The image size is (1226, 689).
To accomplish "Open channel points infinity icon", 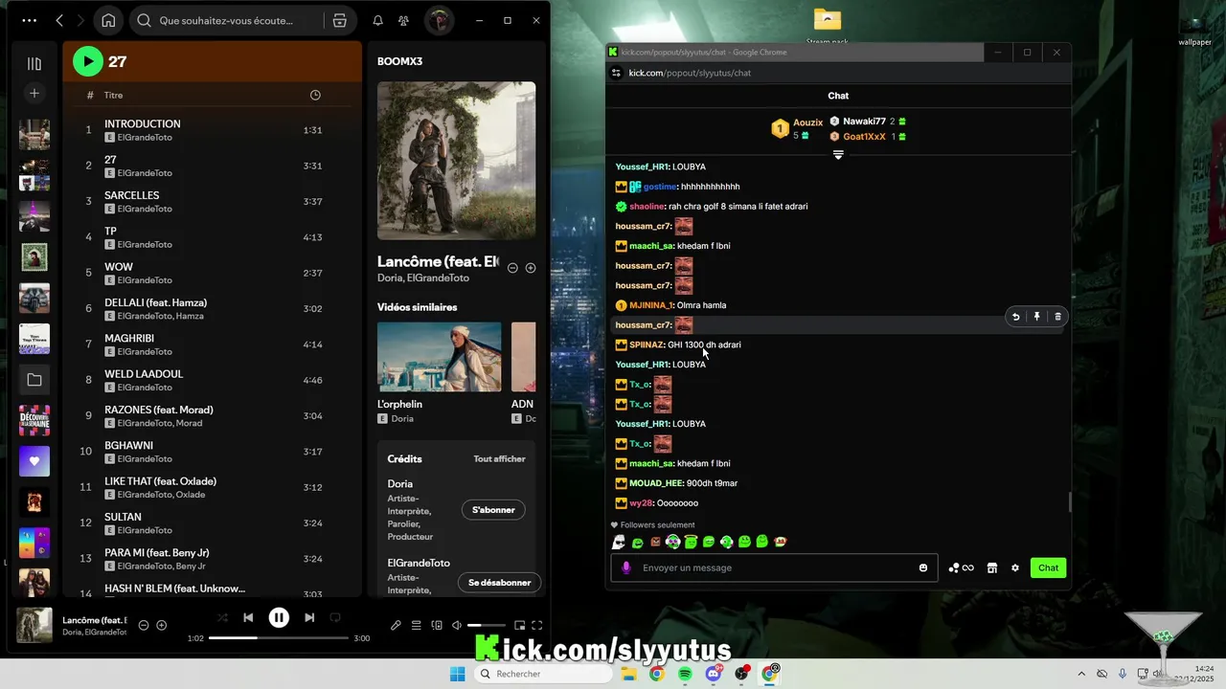I will pyautogui.click(x=962, y=567).
